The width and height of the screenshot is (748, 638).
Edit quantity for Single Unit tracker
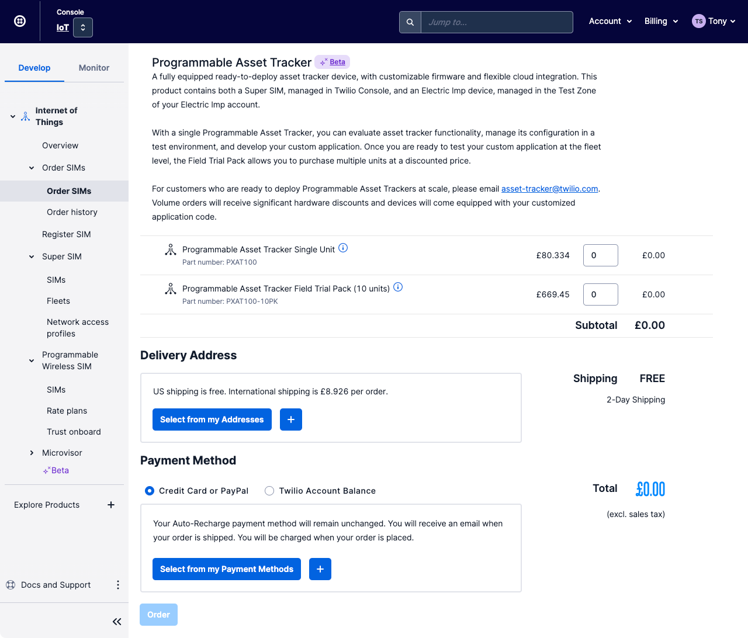click(x=601, y=255)
